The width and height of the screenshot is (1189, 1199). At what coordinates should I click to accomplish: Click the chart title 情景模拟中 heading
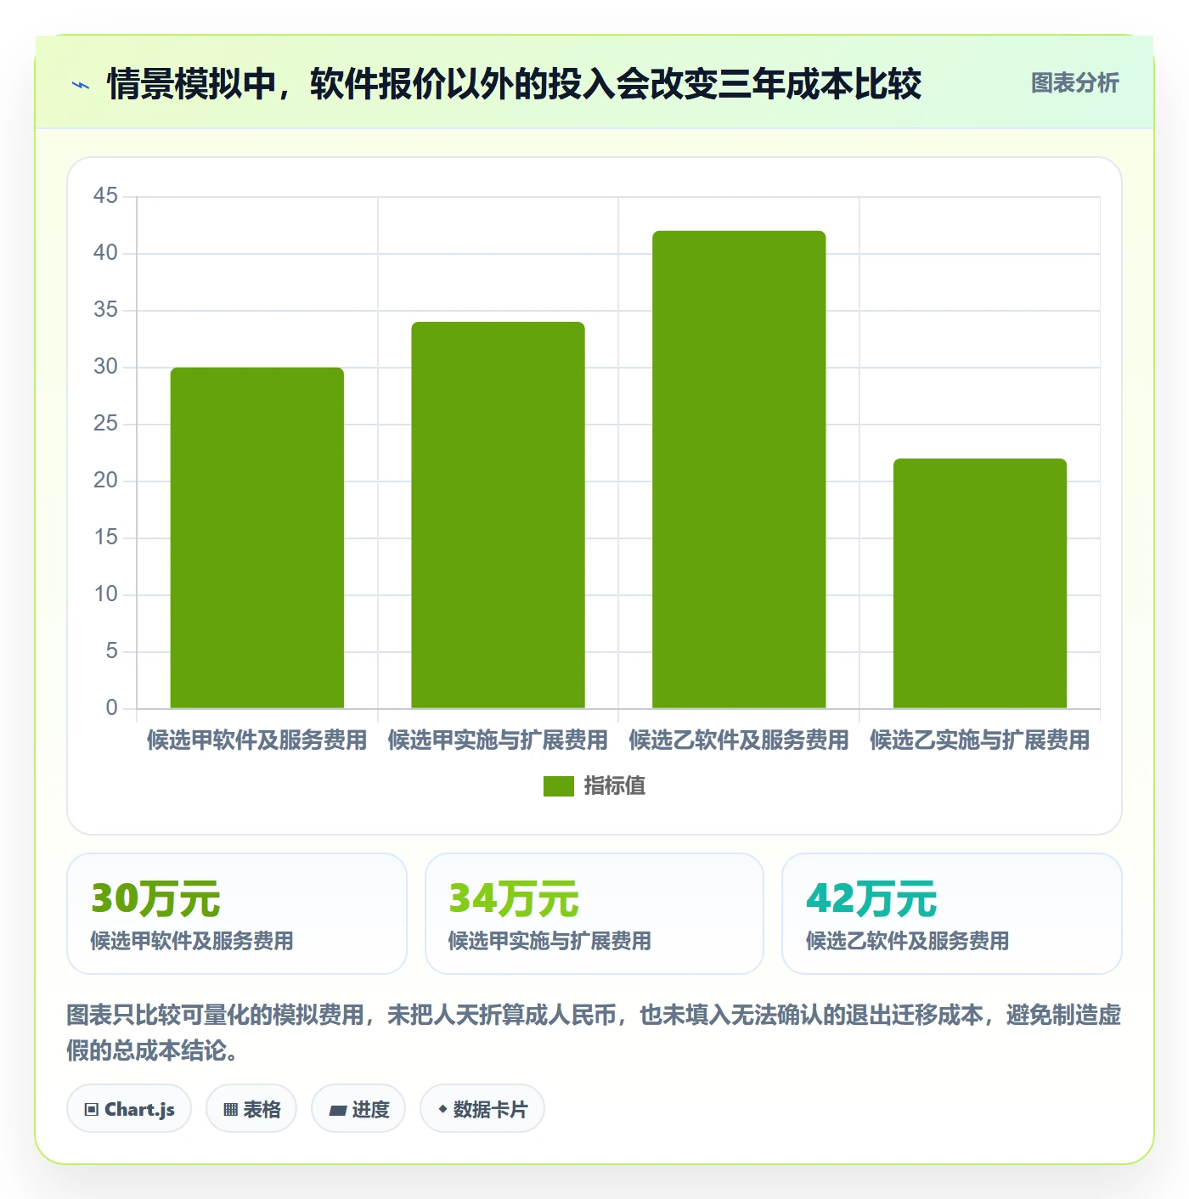pos(515,84)
